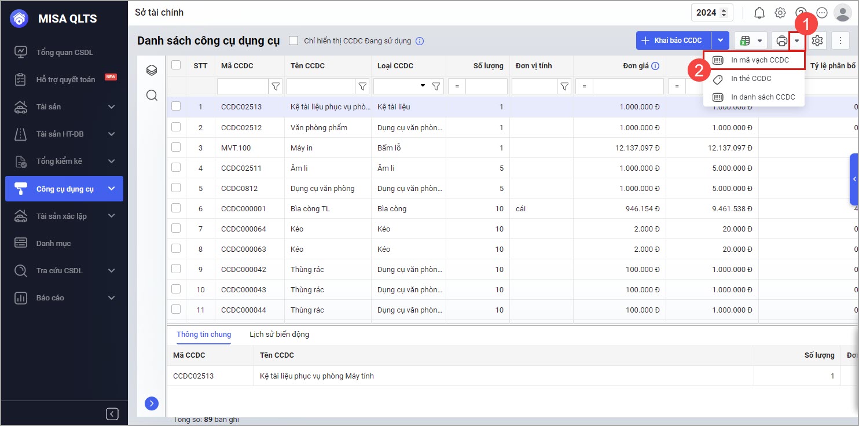
Task: Open Danh mục in the sidebar
Action: click(53, 243)
